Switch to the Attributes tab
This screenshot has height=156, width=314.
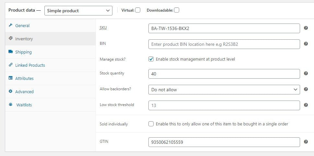tap(24, 78)
